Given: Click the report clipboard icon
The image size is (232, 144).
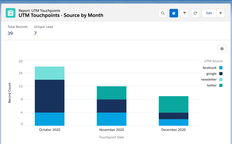Looking at the screenshot, I should pos(11,13).
